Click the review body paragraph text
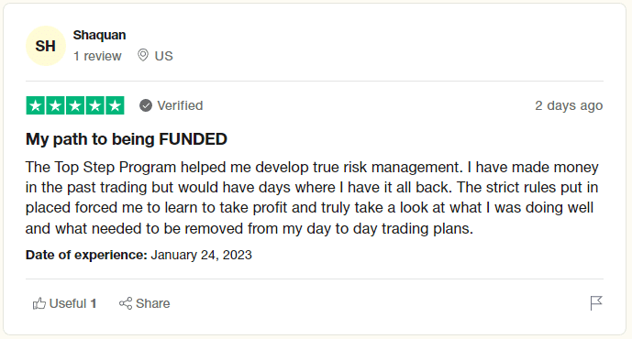The width and height of the screenshot is (632, 339). pyautogui.click(x=312, y=198)
